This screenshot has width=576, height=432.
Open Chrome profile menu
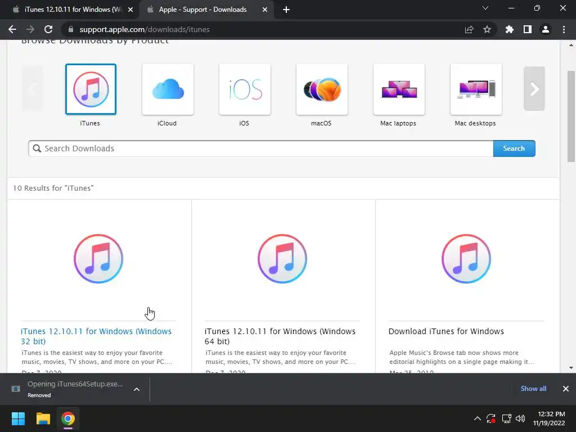click(x=546, y=29)
